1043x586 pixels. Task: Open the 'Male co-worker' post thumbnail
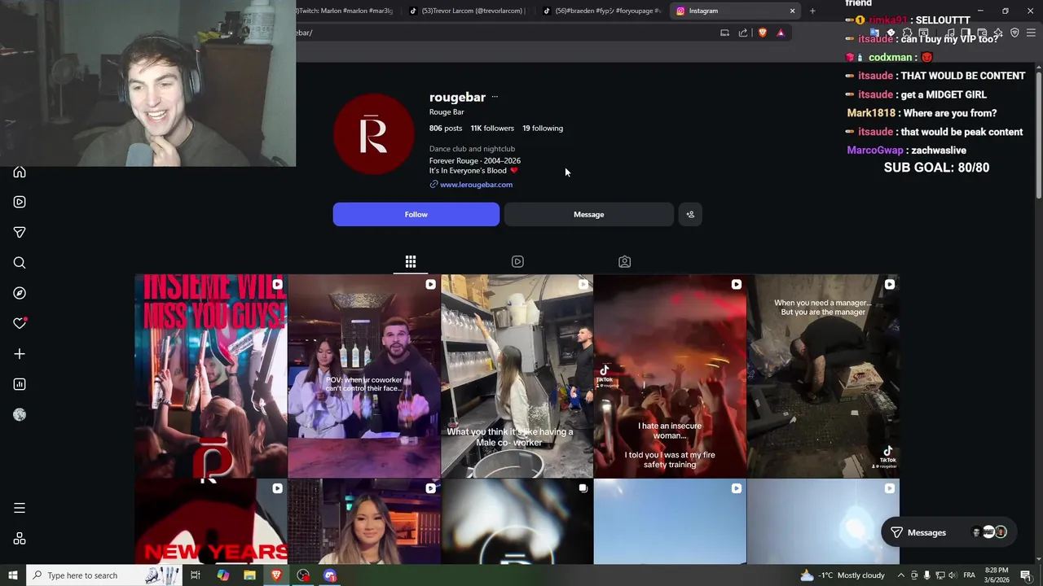click(x=517, y=376)
